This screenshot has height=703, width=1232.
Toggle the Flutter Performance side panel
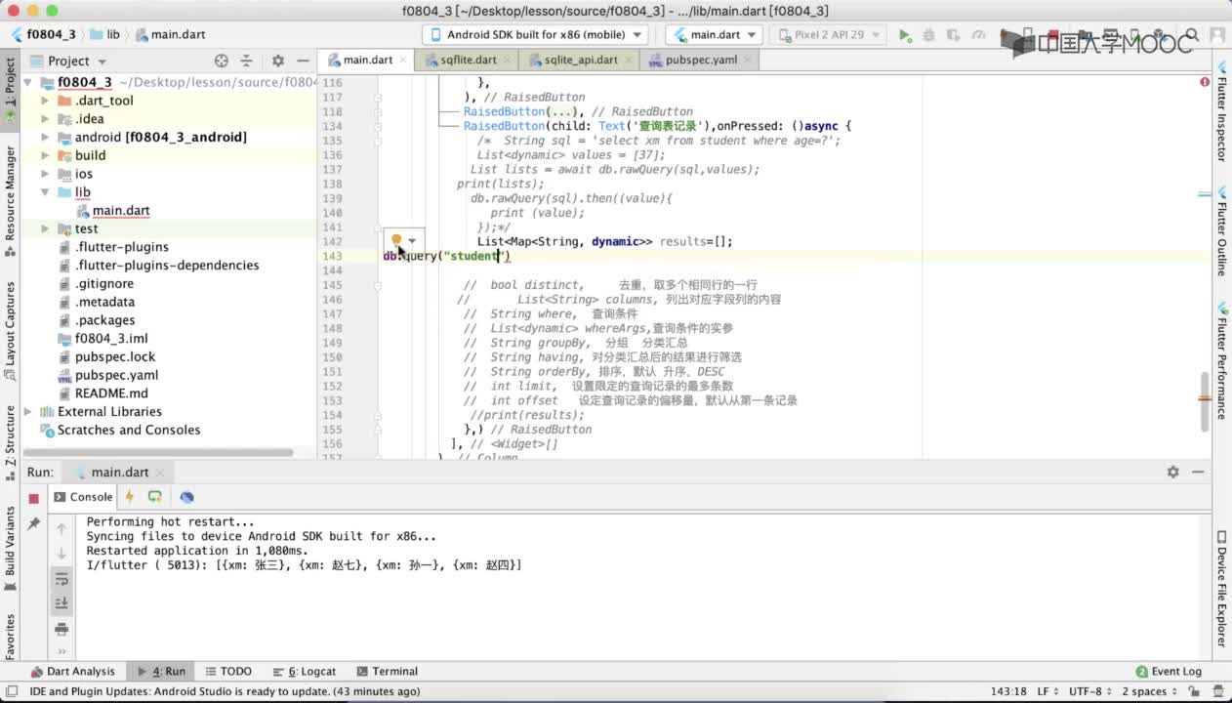tap(1221, 361)
